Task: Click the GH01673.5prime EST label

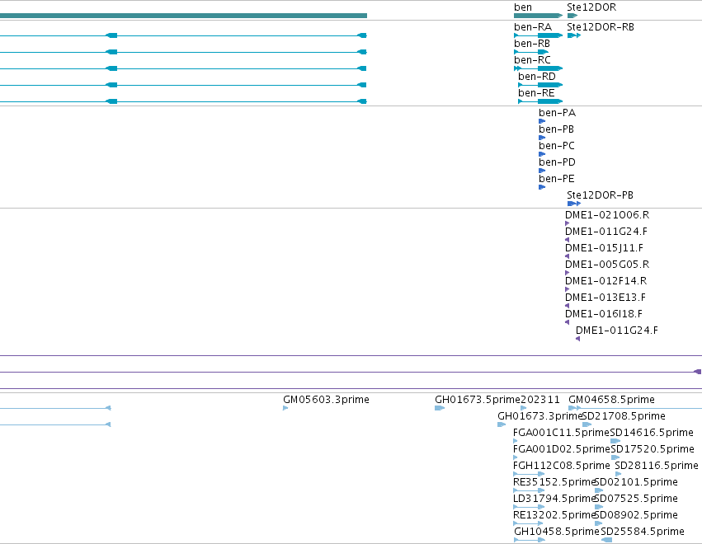Action: pos(478,400)
